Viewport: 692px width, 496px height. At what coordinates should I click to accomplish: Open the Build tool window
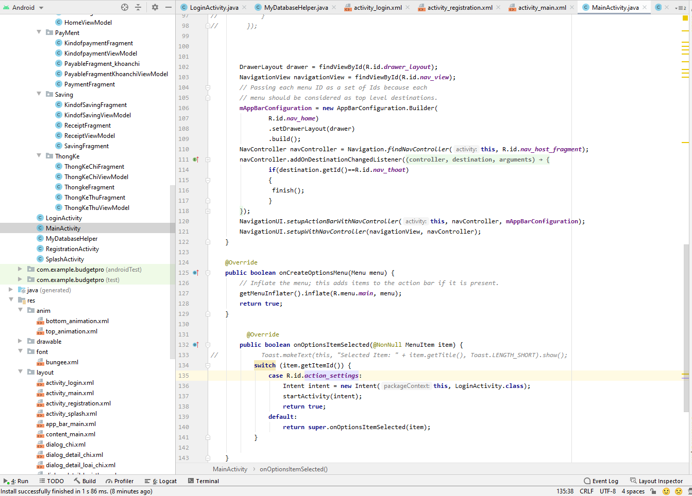pos(85,481)
